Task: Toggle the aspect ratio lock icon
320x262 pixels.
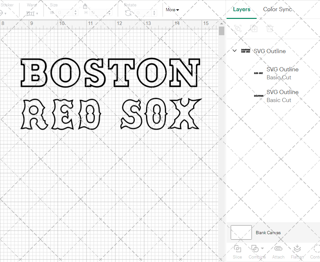Action: [85, 6]
